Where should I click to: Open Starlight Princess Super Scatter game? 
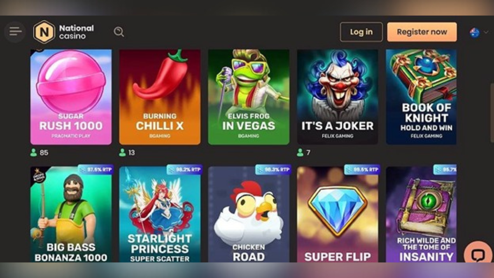coord(160,214)
